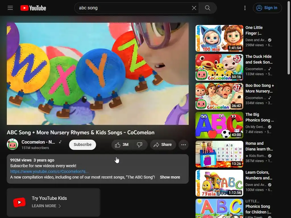Image resolution: width=291 pixels, height=218 pixels.
Task: Clear the search box with X
Action: [x=194, y=8]
